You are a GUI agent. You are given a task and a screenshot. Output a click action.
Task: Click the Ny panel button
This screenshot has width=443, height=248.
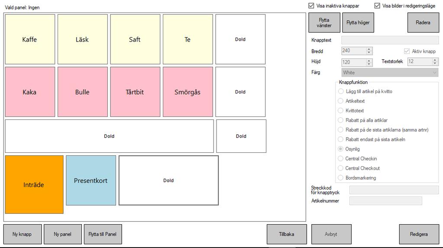[63, 234]
